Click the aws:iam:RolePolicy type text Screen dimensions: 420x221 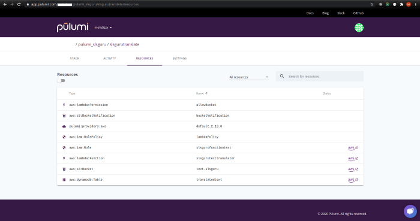pyautogui.click(x=86, y=137)
